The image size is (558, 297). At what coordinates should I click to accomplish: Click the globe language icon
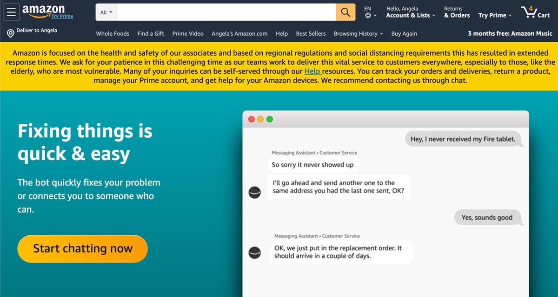pyautogui.click(x=368, y=16)
